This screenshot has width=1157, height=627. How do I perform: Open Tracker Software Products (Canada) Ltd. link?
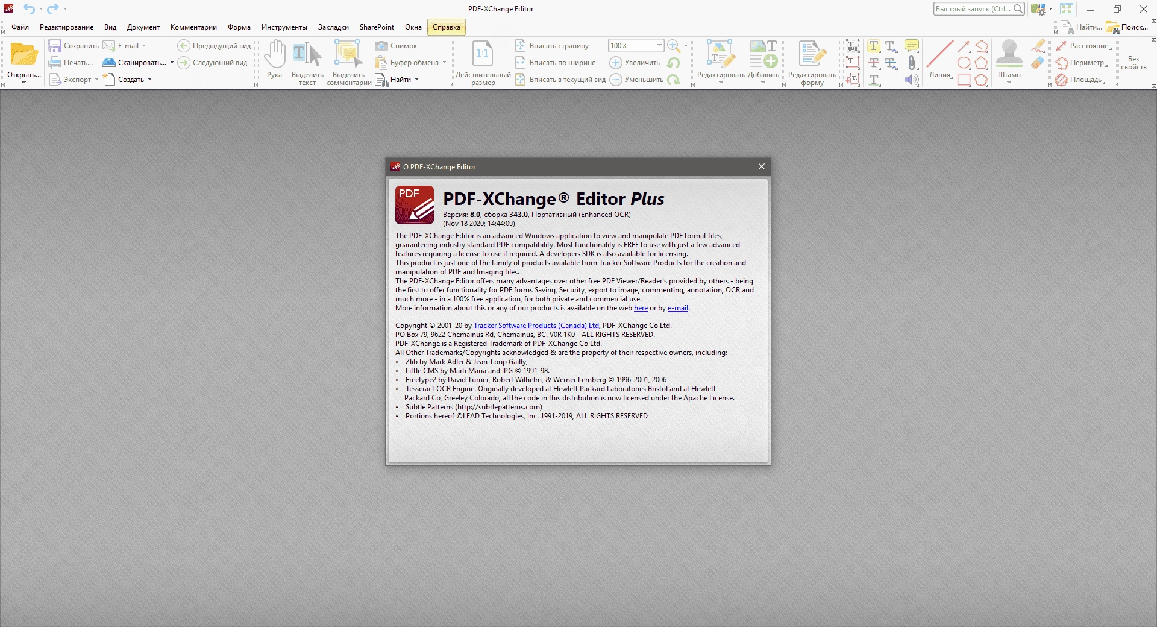tap(536, 326)
